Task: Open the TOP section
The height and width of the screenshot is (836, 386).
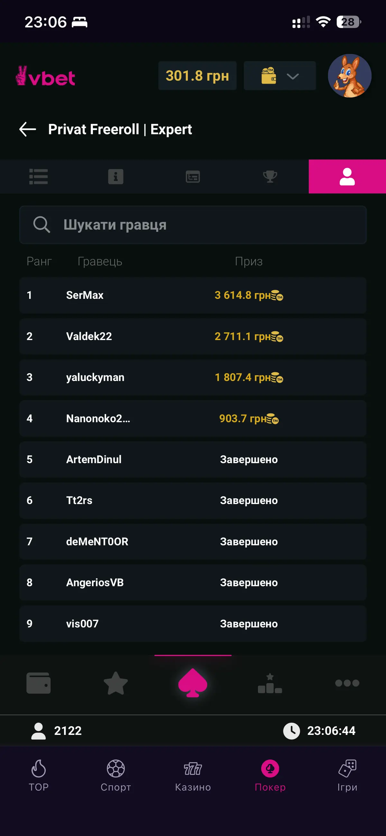Action: 39,776
